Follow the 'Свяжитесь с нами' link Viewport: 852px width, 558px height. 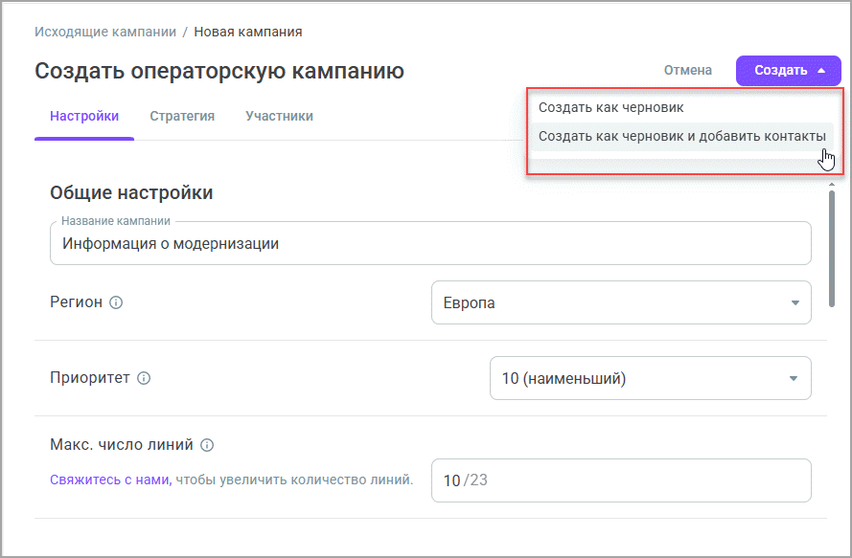109,480
